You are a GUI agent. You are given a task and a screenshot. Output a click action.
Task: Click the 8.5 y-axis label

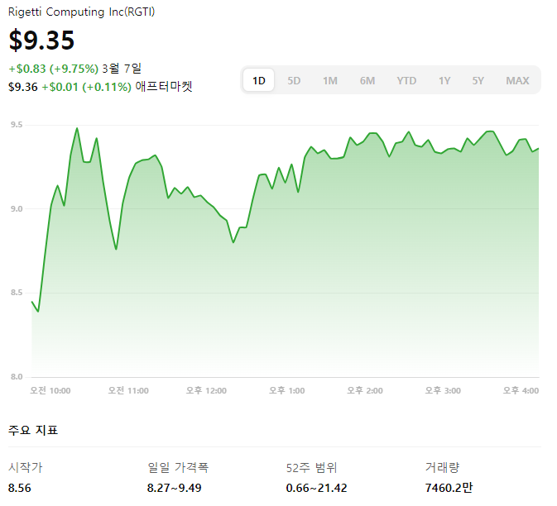17,293
